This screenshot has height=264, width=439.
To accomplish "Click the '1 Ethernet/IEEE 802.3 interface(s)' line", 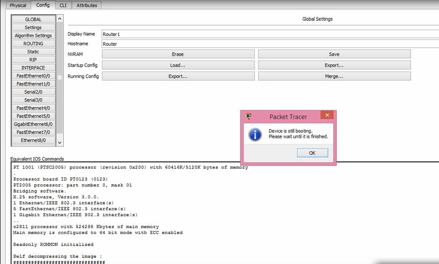I will point(63,203).
